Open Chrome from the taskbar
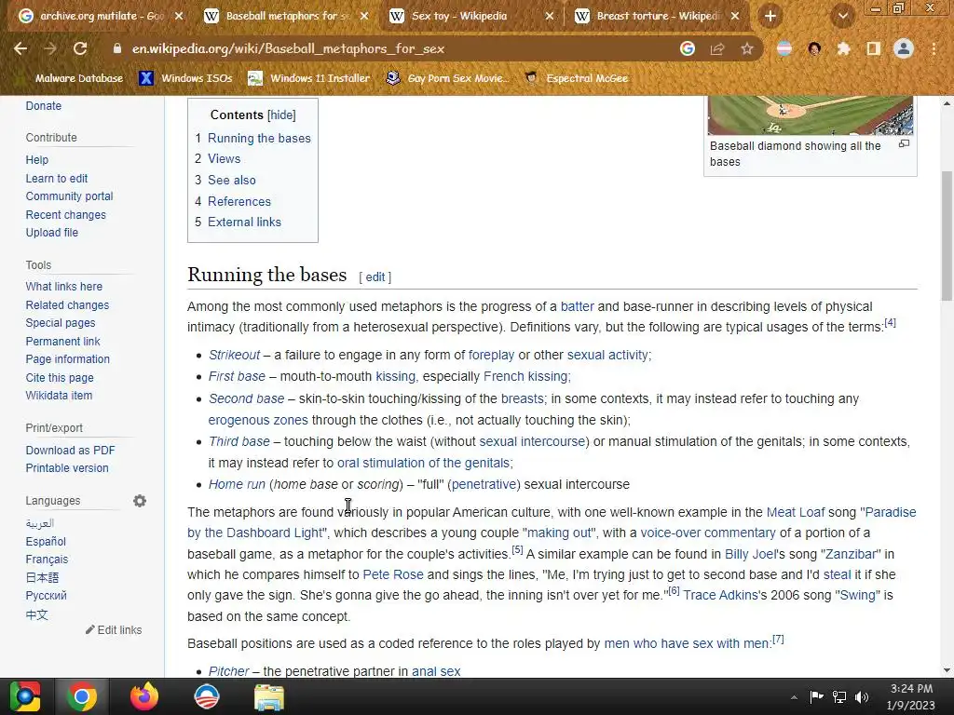The image size is (954, 715). point(82,696)
